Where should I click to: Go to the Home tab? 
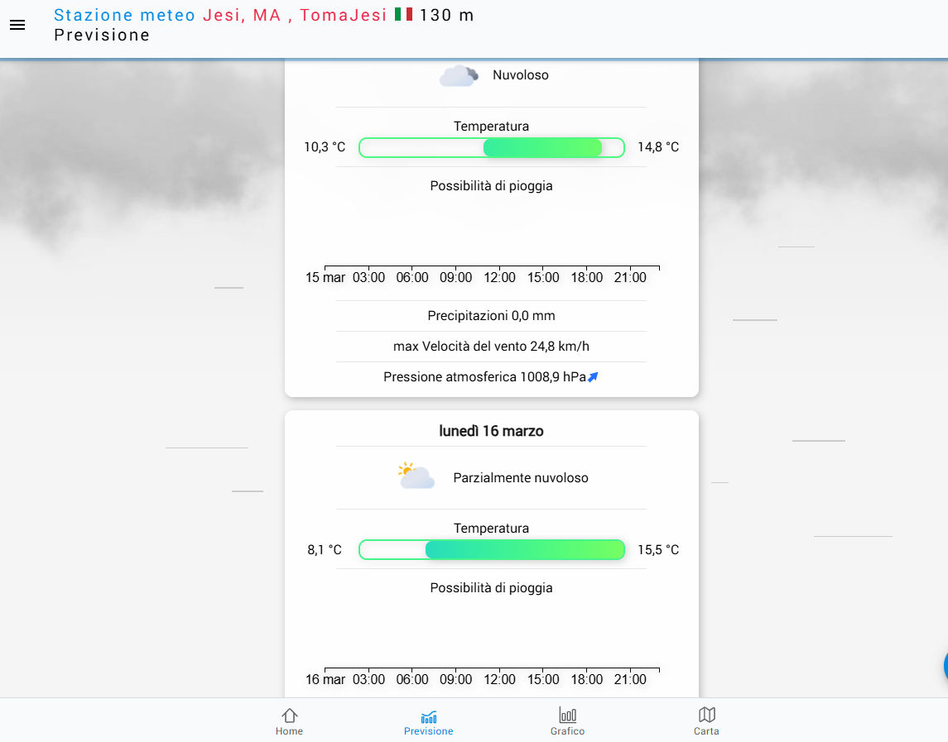(289, 721)
